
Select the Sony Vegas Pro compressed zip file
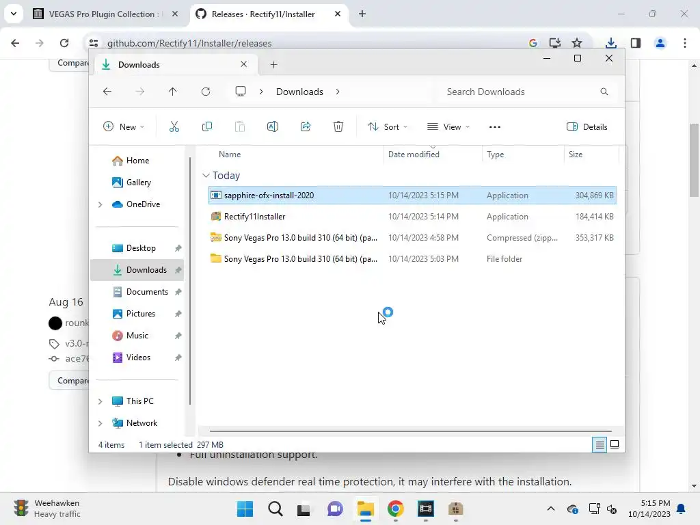click(412, 238)
